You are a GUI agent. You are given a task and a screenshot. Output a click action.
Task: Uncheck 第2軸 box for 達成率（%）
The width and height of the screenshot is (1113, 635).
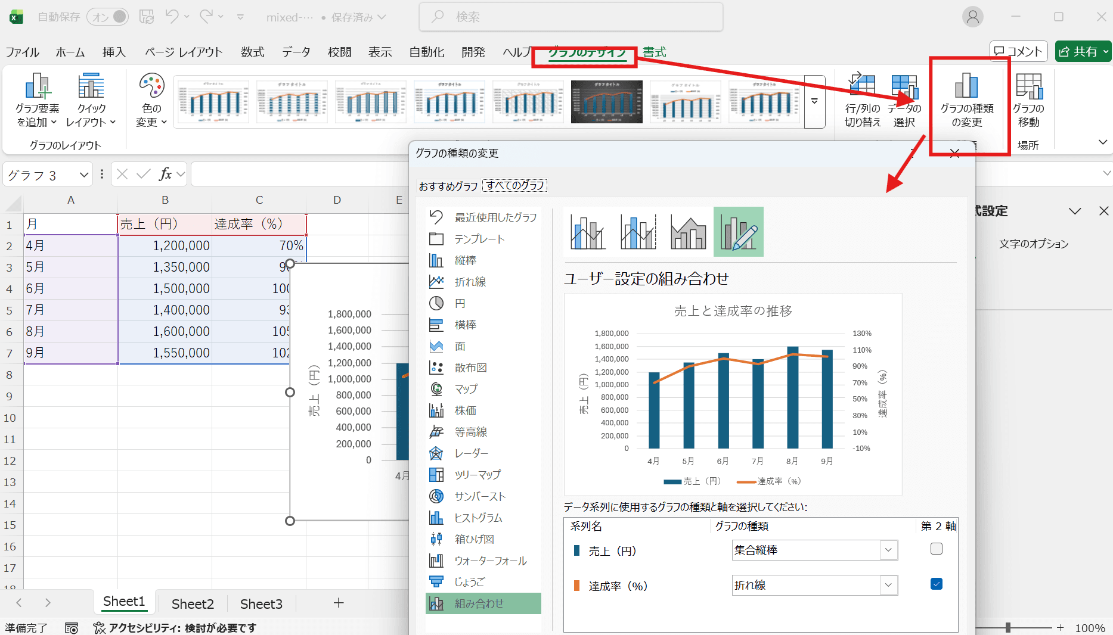click(936, 584)
